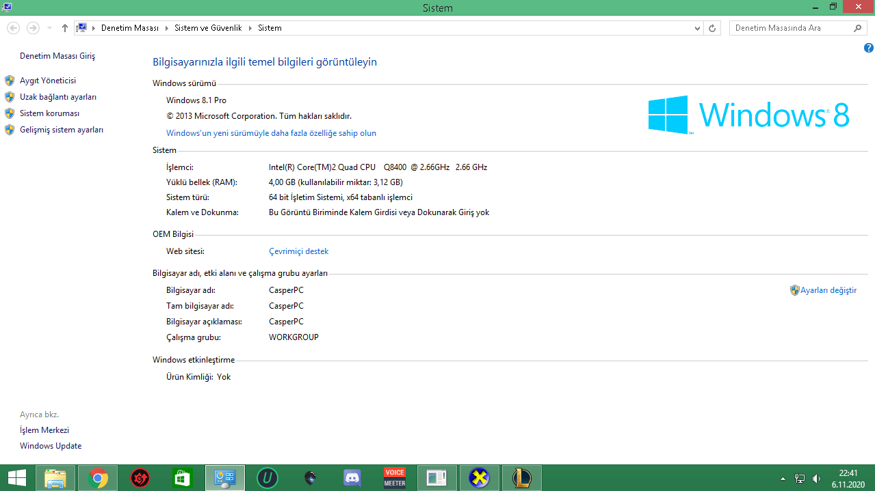
Task: Open the IObit Uninstaller U icon
Action: tap(267, 478)
